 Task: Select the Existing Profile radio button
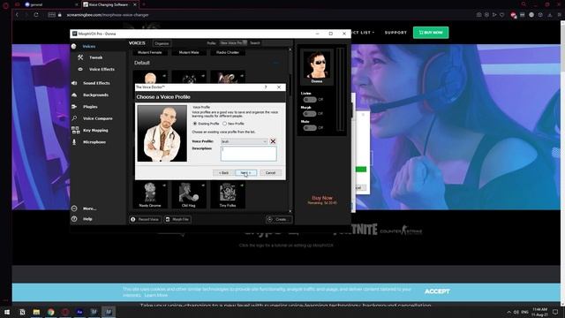click(195, 124)
